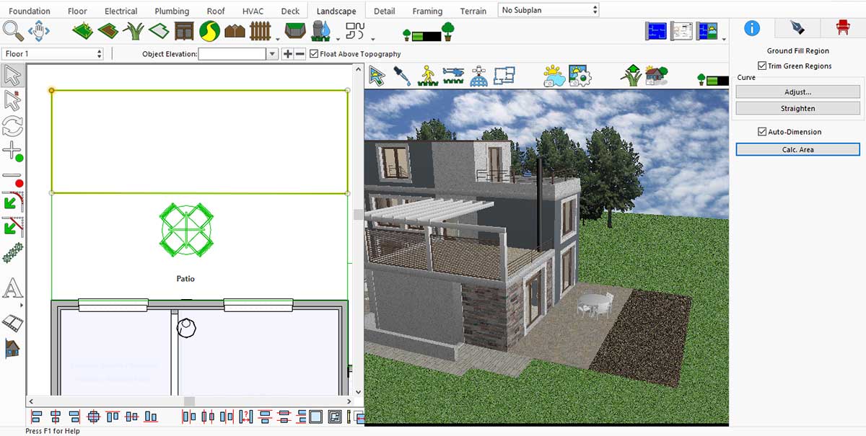This screenshot has height=436, width=866.
Task: Open the Electrical tab
Action: 121,11
